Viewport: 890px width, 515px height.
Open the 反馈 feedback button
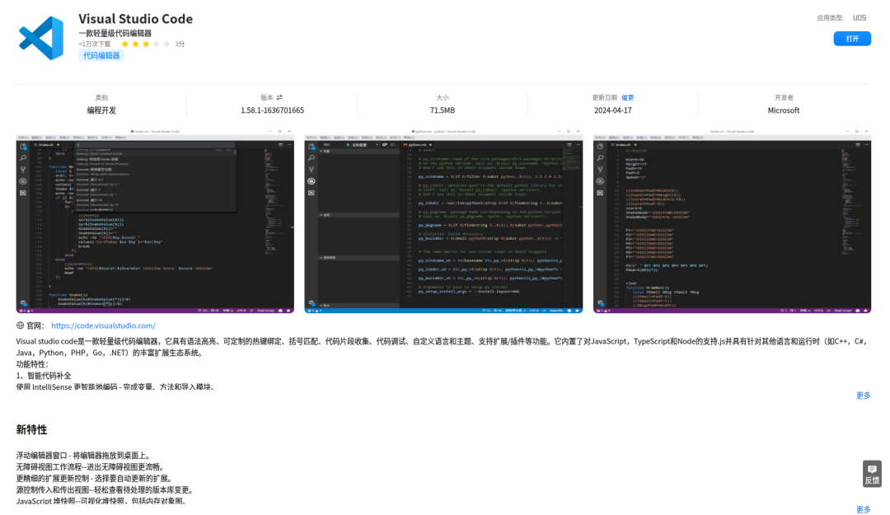[872, 474]
